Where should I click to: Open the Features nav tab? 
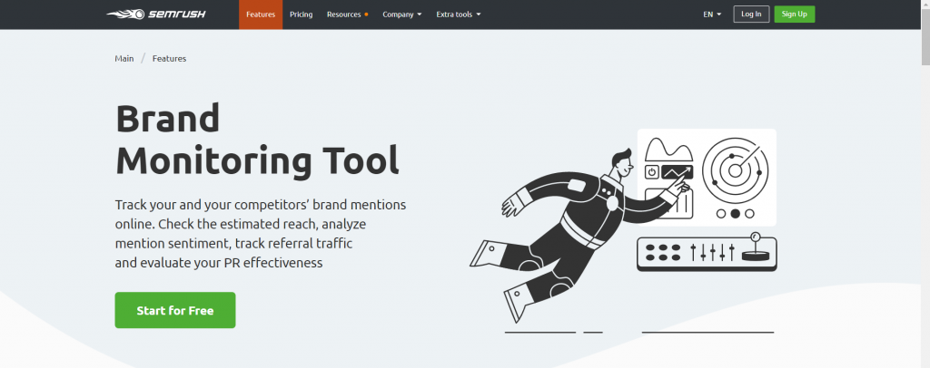click(261, 15)
